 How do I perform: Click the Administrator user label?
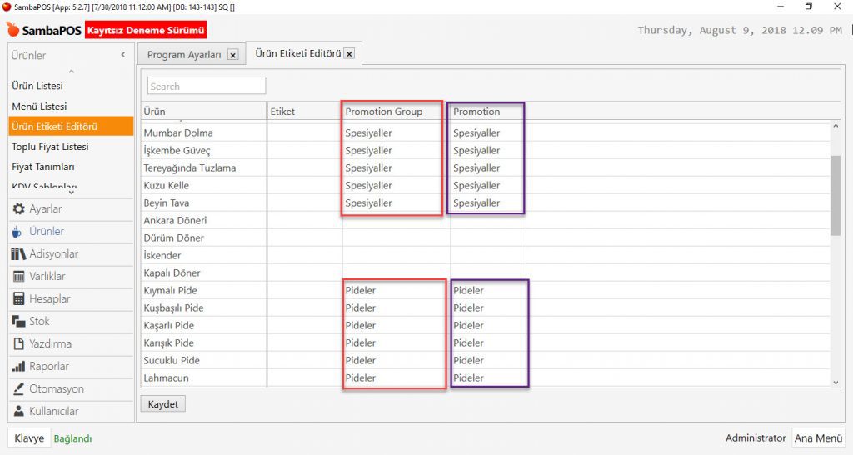[x=755, y=437]
